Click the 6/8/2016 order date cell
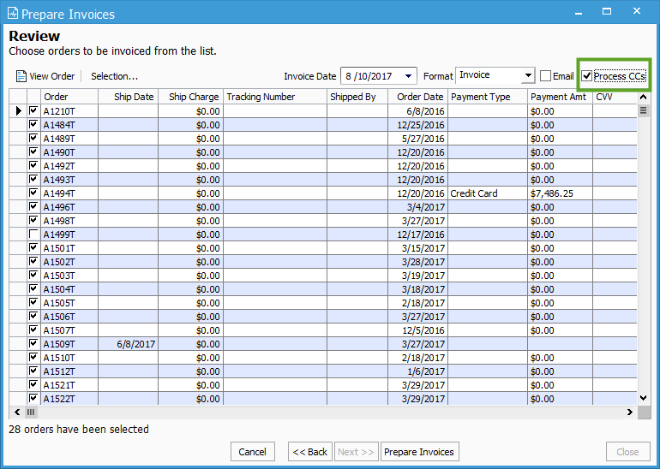Screen dimensions: 660x469 coord(418,111)
